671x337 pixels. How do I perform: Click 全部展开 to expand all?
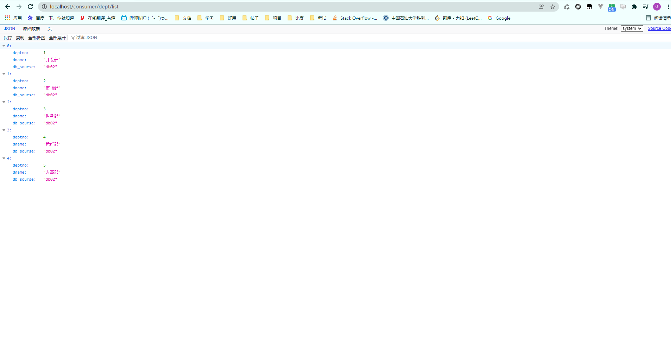coord(57,38)
